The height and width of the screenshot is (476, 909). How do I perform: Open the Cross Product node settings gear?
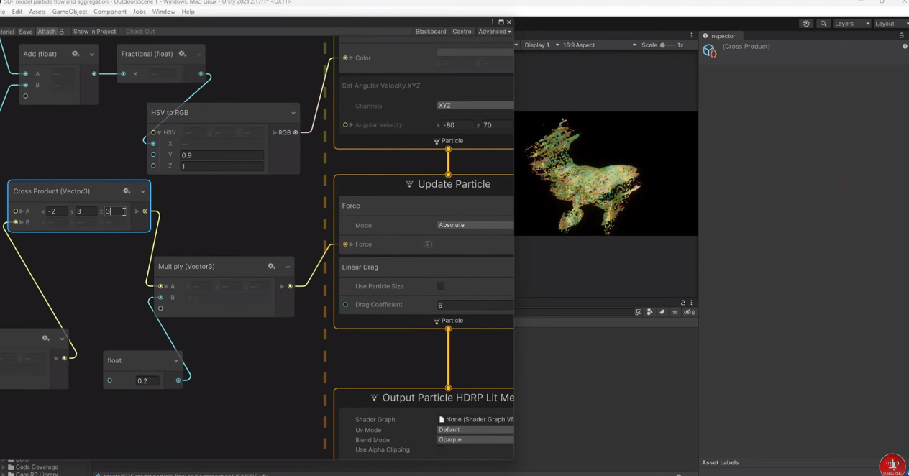(x=127, y=191)
